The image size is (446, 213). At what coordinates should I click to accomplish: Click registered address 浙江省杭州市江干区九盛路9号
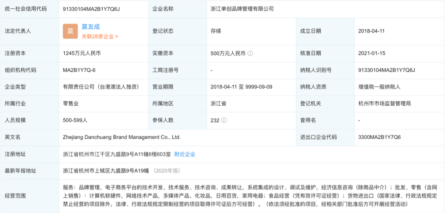pyautogui.click(x=117, y=154)
